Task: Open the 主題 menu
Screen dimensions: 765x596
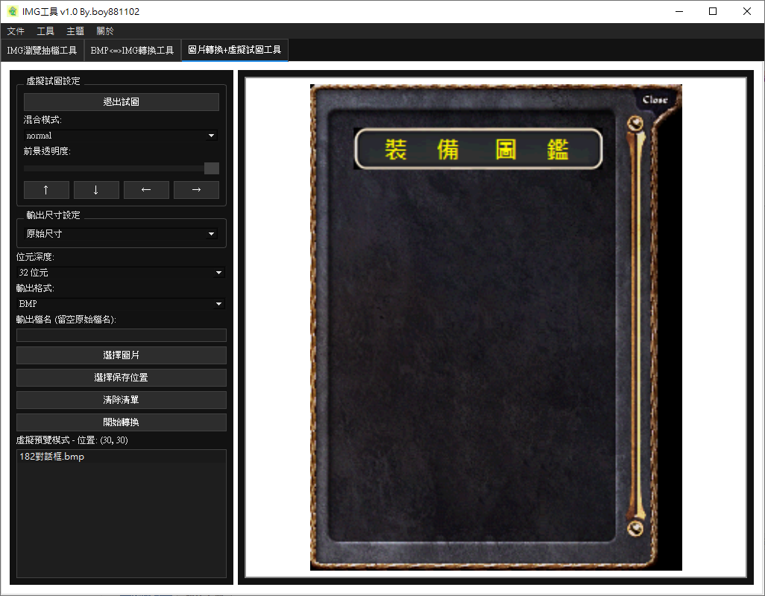Action: coord(75,31)
